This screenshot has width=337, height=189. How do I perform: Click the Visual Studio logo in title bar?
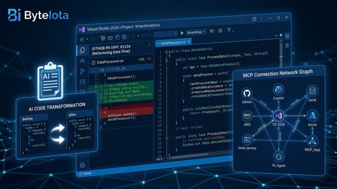pyautogui.click(x=82, y=29)
